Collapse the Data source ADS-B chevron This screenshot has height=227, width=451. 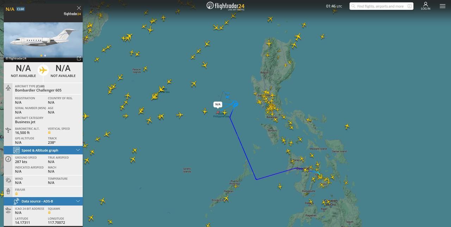(78, 201)
